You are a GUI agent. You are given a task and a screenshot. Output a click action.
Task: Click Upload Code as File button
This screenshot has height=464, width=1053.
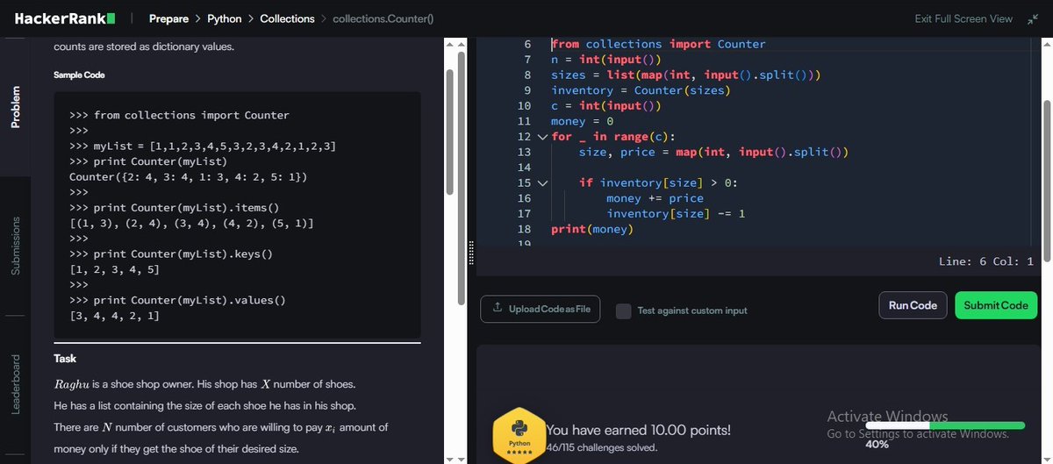(x=541, y=309)
